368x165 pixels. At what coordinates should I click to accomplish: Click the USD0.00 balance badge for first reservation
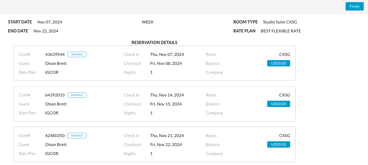click(x=279, y=63)
